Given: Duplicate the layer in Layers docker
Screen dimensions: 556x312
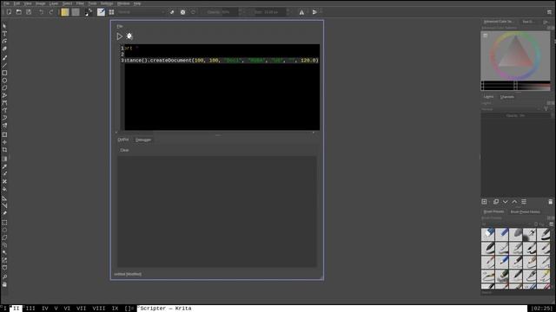Looking at the screenshot, I should point(496,202).
